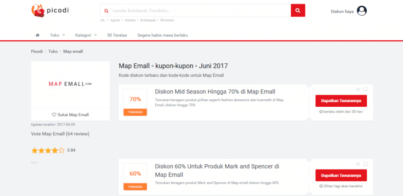Open Diskon 60% Mark and Spencer title
Screen dimensions: 403x196
[x=217, y=170]
